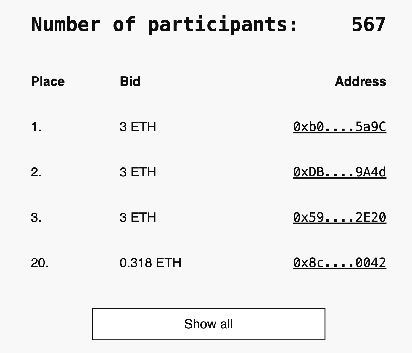The width and height of the screenshot is (412, 353).
Task: Open the address link 0xDB....9A4d
Action: (339, 172)
